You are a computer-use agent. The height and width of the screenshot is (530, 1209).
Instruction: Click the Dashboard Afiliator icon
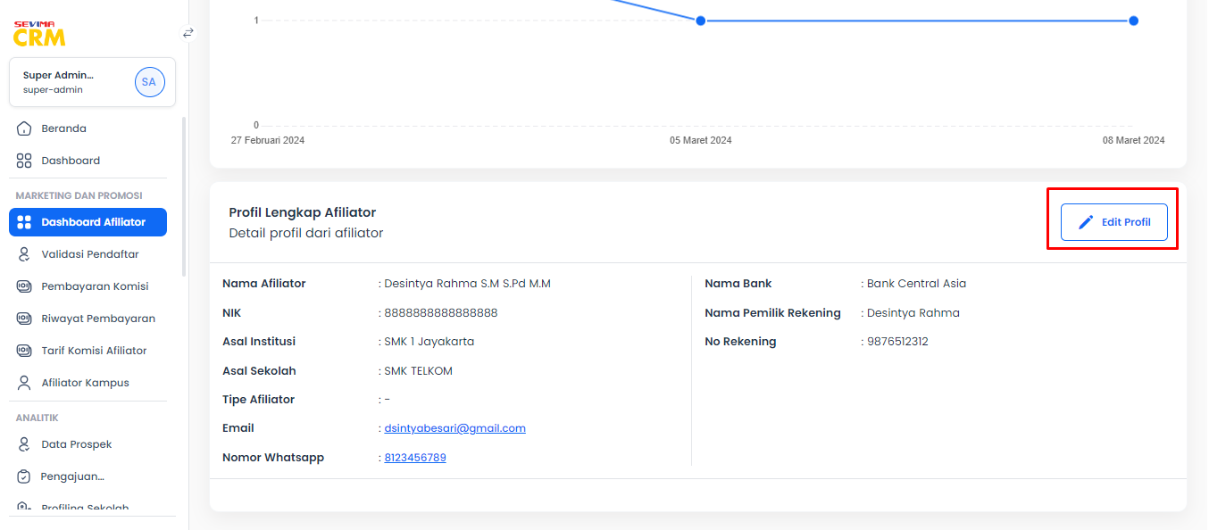pyautogui.click(x=25, y=222)
